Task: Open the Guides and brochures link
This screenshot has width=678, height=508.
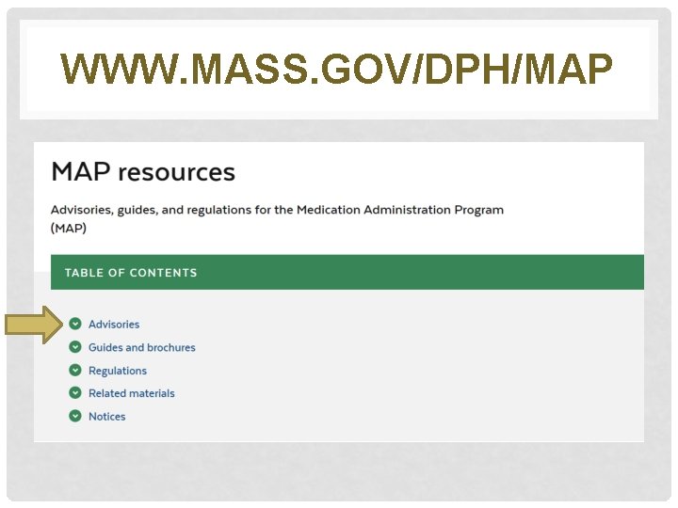Action: pos(142,347)
